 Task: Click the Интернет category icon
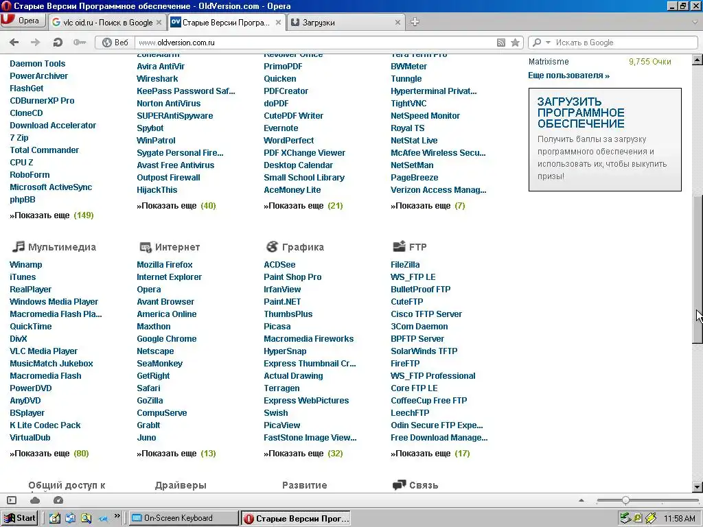point(146,247)
